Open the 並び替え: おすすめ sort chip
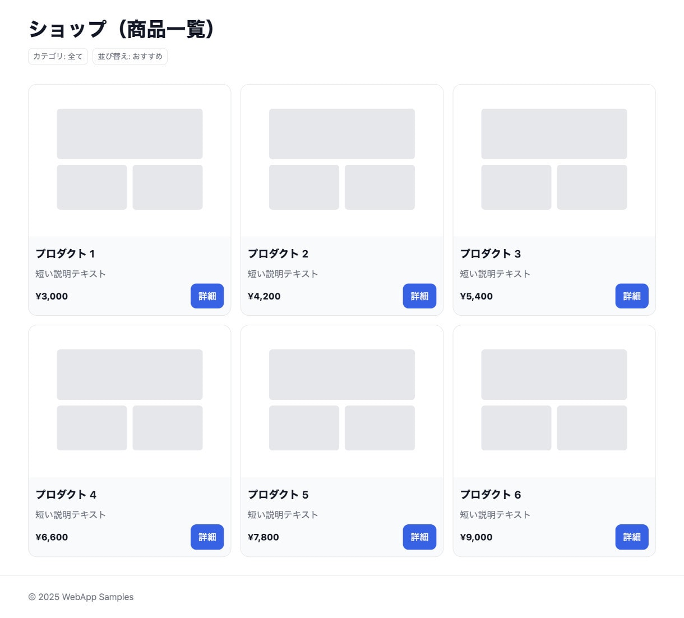684x618 pixels. click(x=130, y=56)
